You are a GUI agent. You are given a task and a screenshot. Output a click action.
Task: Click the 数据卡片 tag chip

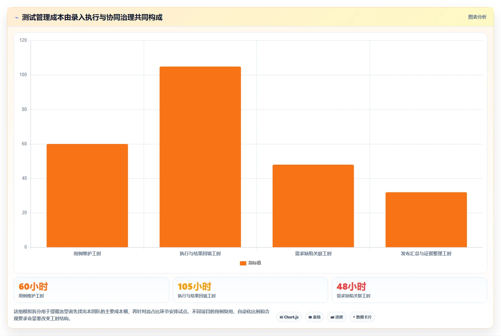(362, 317)
